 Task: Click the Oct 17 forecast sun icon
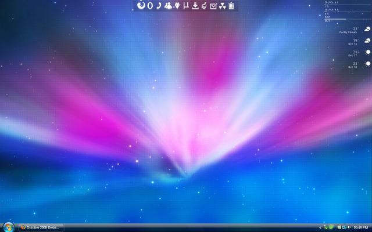tap(368, 52)
